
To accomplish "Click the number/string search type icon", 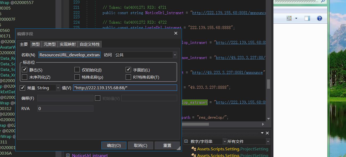I will click(x=186, y=142).
